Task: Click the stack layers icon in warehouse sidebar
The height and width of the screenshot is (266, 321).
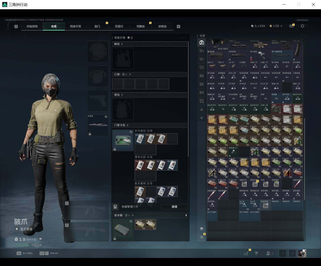Action: [x=202, y=229]
